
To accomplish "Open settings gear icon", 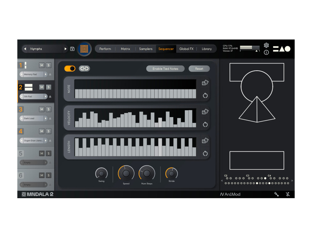I will [266, 45].
